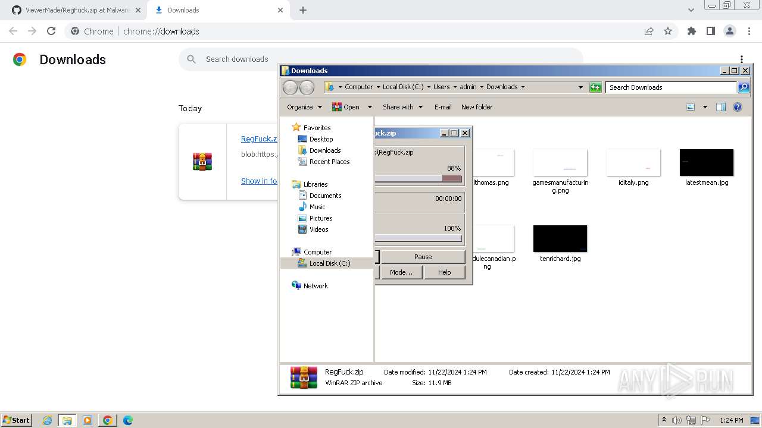Open Windows Media Player taskbar icon

pos(88,420)
